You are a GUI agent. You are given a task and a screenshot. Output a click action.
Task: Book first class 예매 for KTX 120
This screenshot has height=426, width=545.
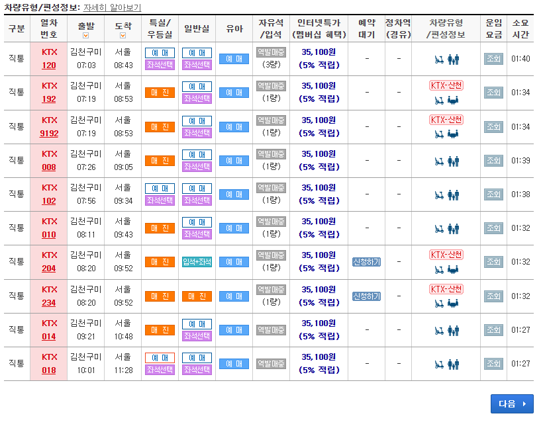[160, 53]
